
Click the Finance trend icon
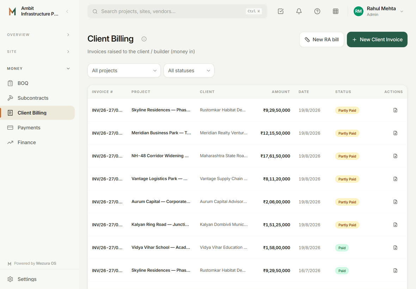(x=10, y=142)
